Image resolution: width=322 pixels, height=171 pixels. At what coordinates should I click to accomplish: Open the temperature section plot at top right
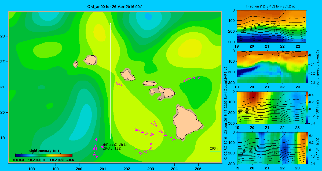[x=272, y=26]
